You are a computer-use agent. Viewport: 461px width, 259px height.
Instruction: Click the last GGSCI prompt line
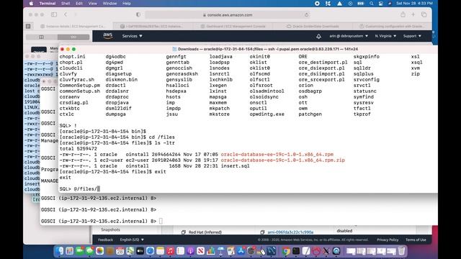click(x=102, y=221)
